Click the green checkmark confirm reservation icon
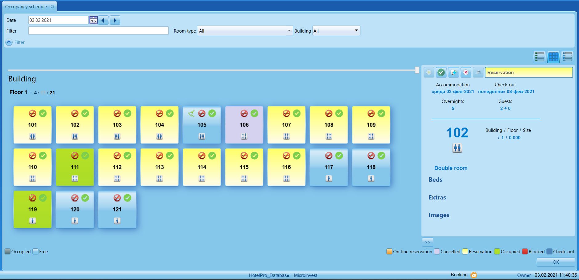Viewport: 579px width, 280px height. coord(441,72)
